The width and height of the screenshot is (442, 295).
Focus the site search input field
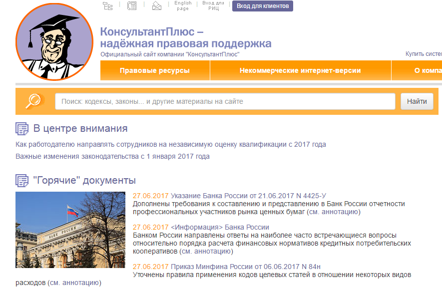click(x=225, y=101)
